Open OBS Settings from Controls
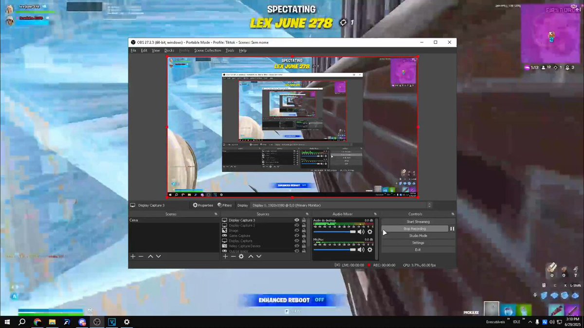This screenshot has width=584, height=328. (x=418, y=242)
